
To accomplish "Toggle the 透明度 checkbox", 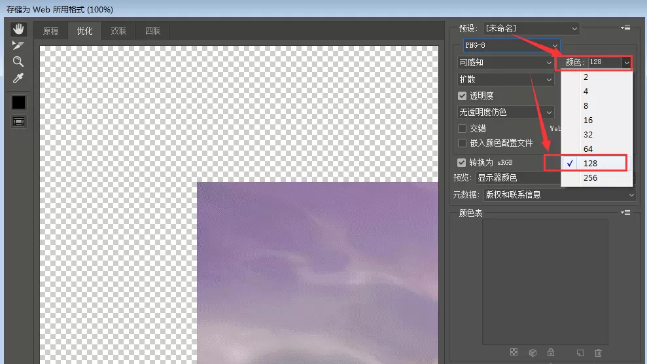I will pyautogui.click(x=462, y=96).
